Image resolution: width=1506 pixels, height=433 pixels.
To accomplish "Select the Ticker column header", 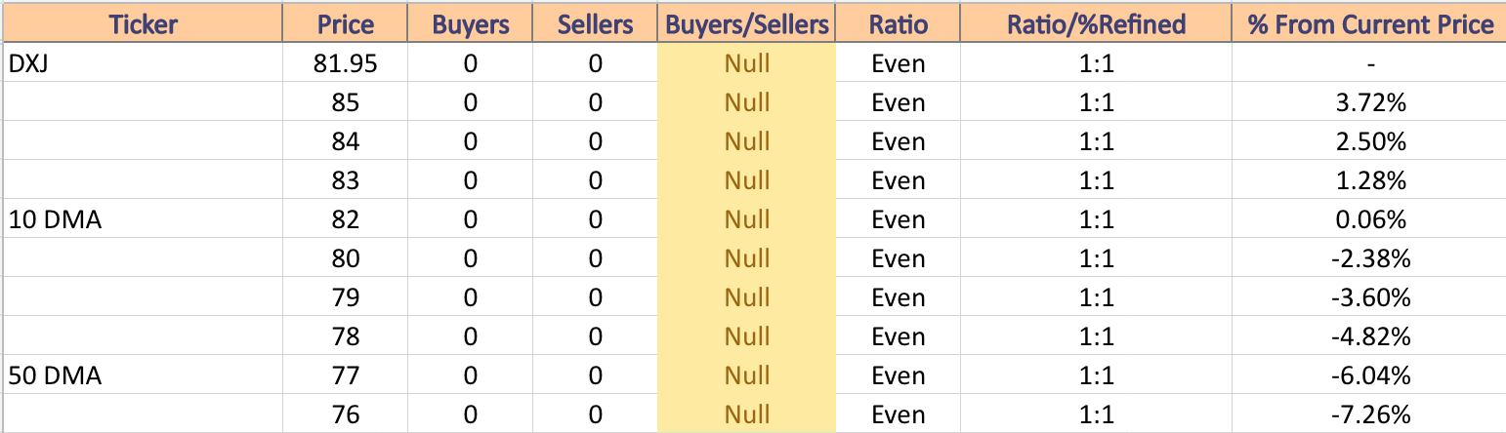I will pos(142,23).
